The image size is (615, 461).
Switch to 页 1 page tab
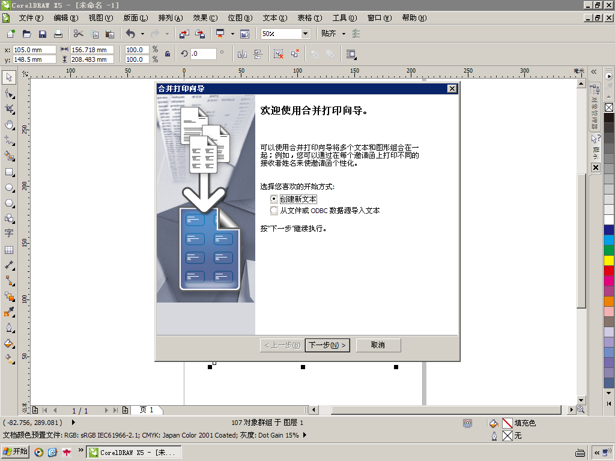coord(147,410)
